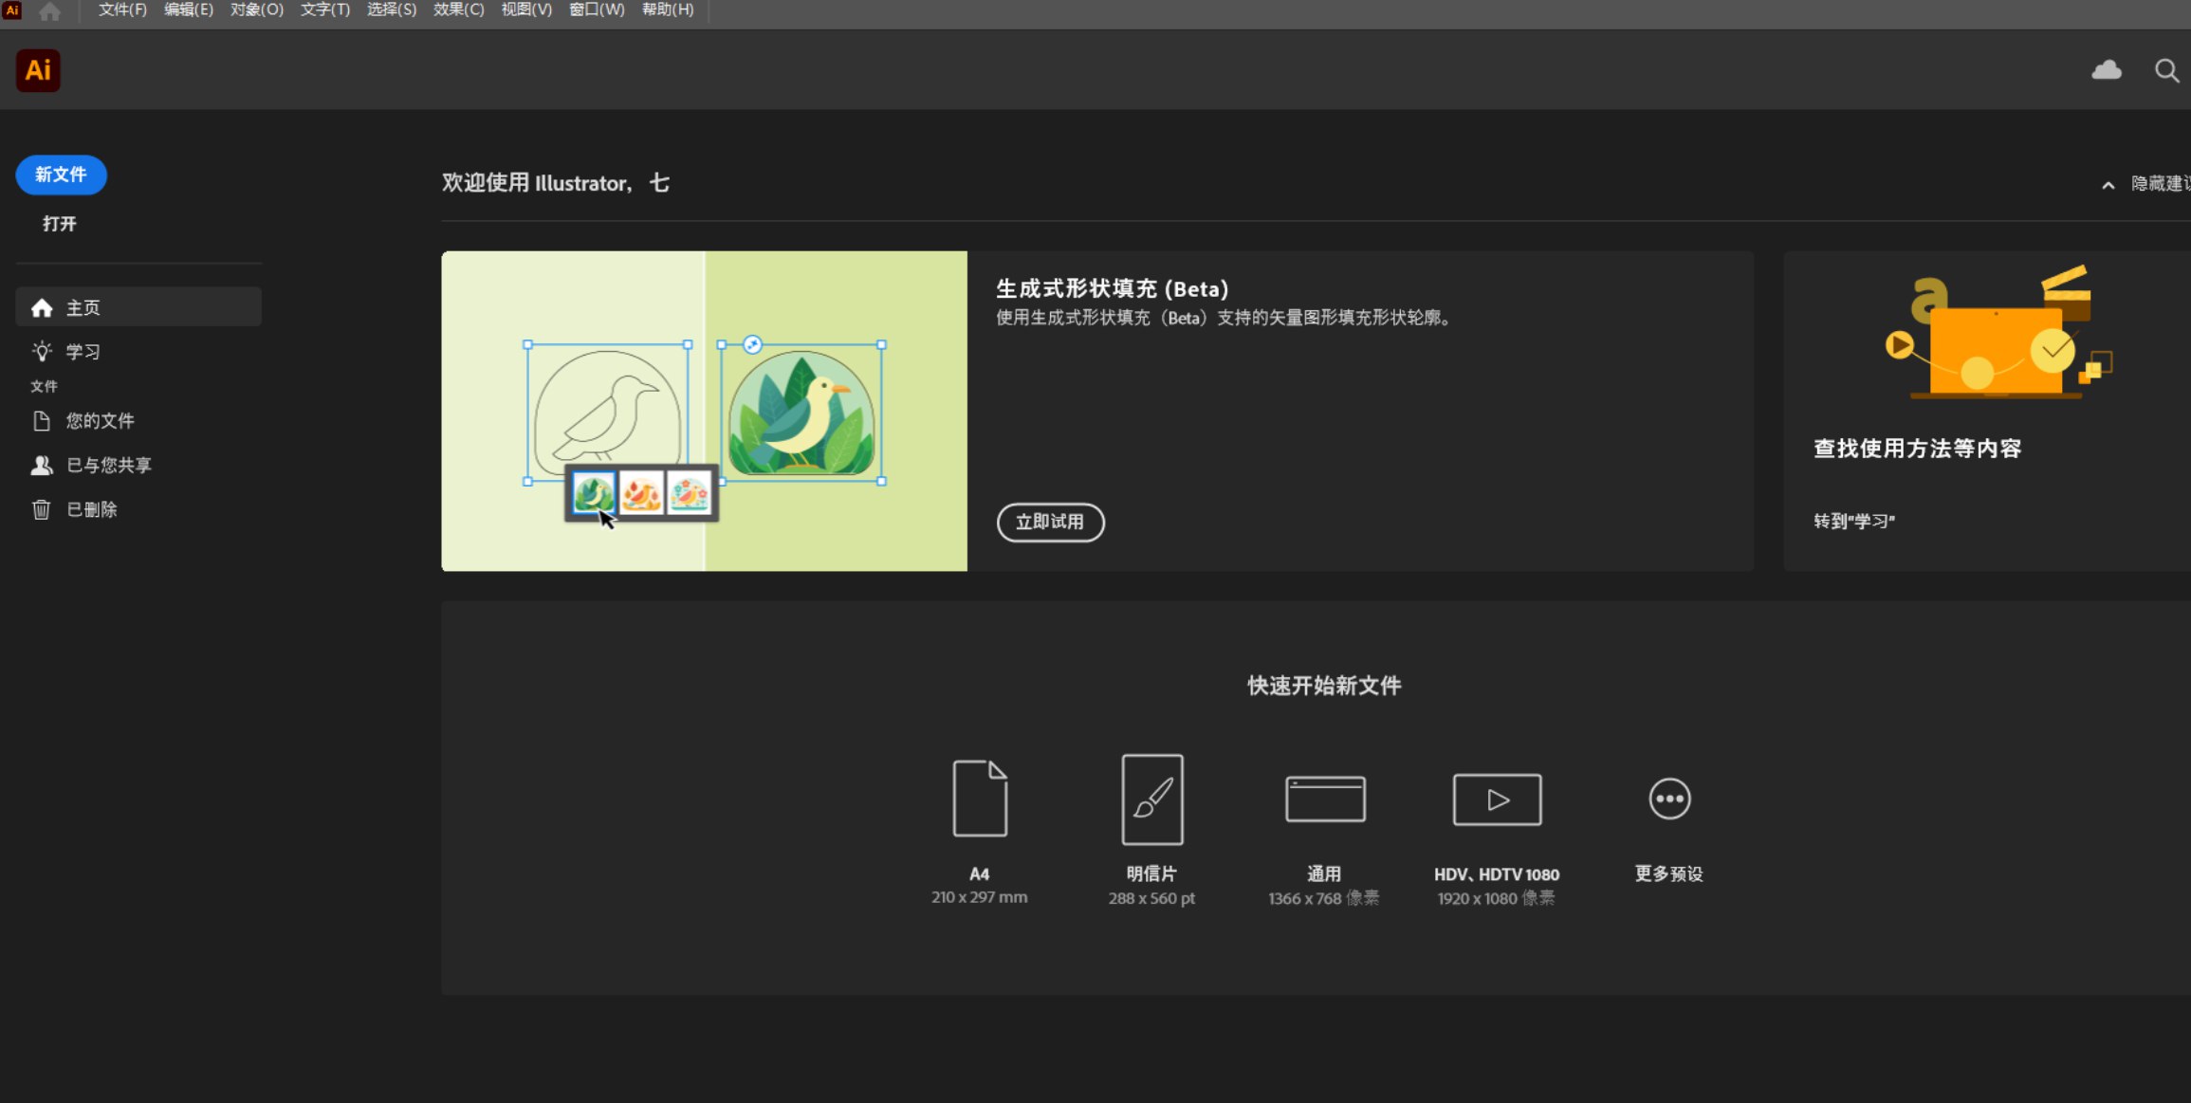Open the 对象(O) menu
Screen dimensions: 2191x1103
pyautogui.click(x=256, y=9)
